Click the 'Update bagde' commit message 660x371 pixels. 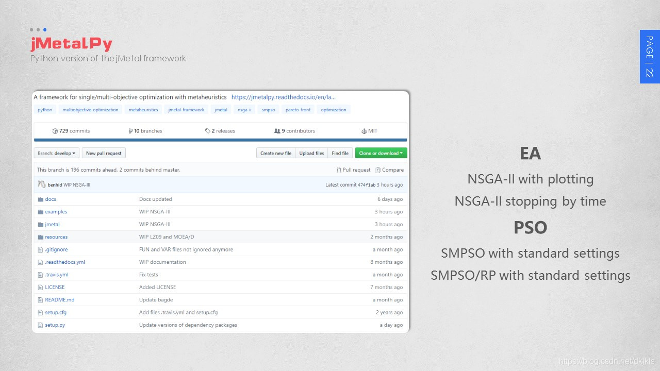tap(156, 300)
